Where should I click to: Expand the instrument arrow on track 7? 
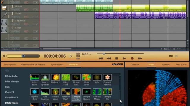pyautogui.click(x=6, y=46)
